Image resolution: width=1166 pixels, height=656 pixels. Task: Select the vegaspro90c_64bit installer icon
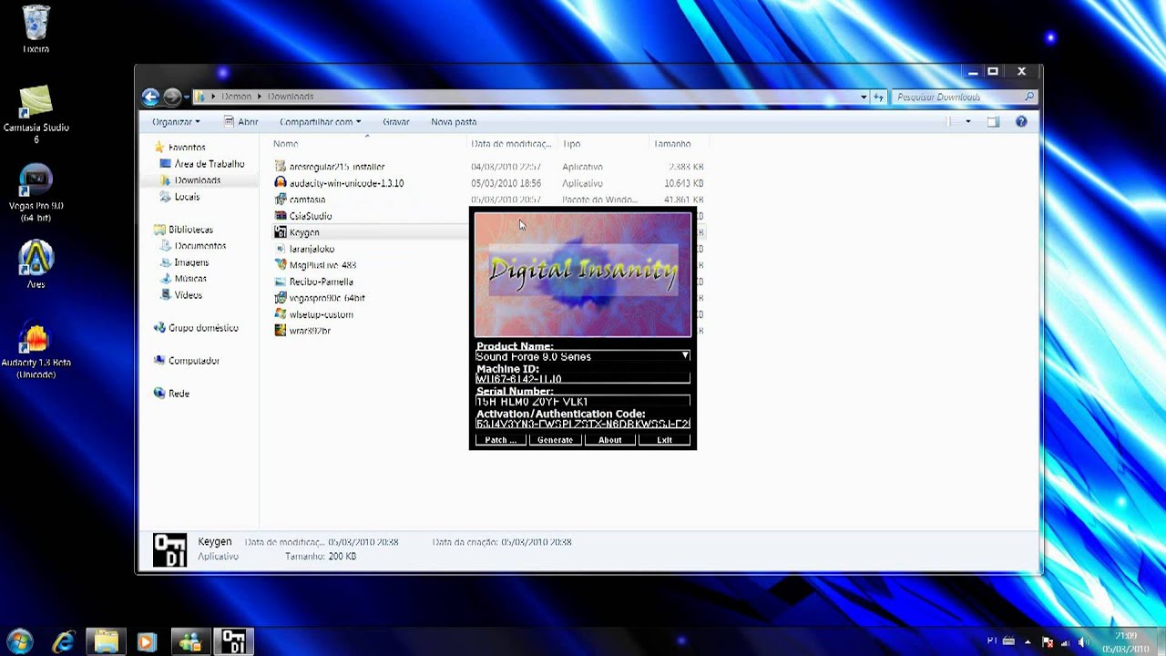point(281,298)
